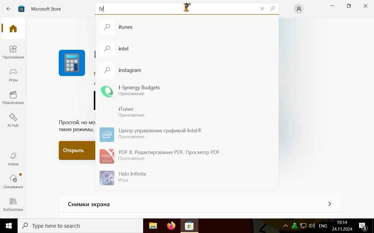The height and width of the screenshot is (233, 374).
Task: Open the notification center icon
Action: [x=363, y=226]
